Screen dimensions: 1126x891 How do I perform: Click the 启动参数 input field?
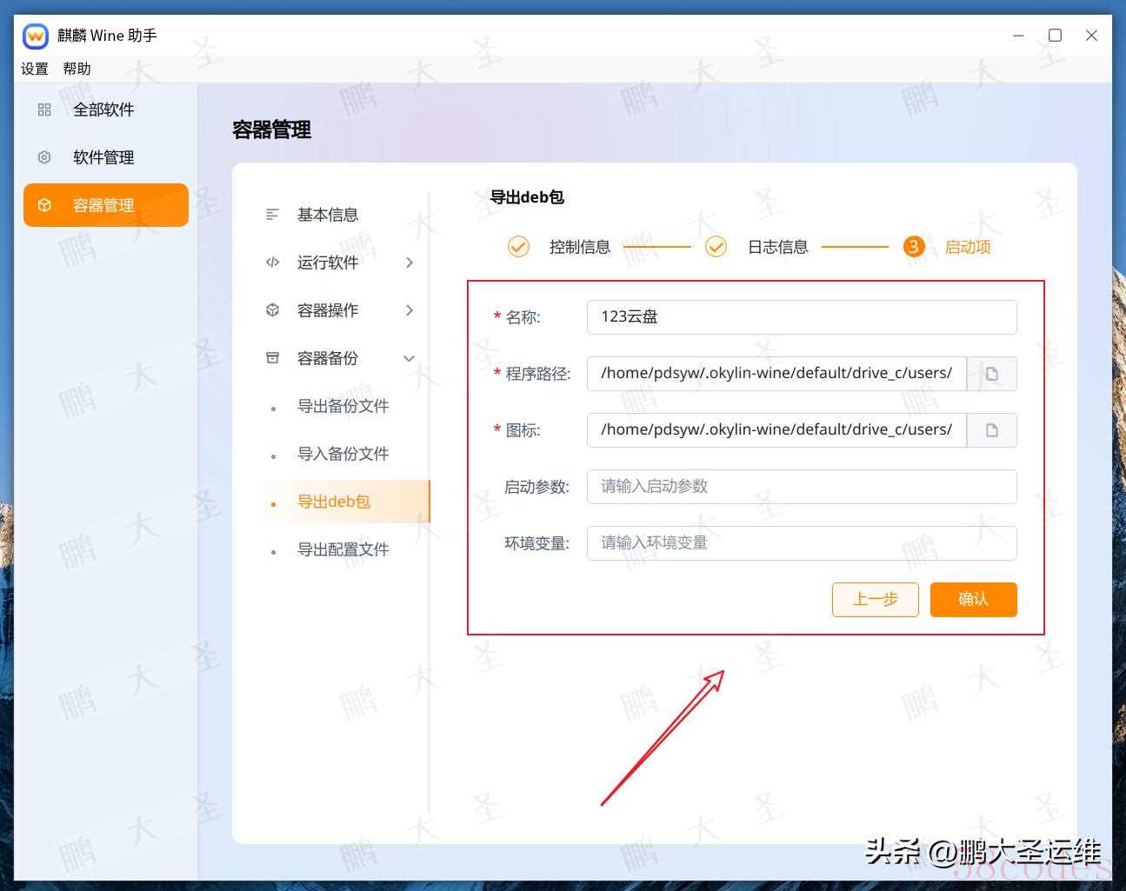pos(801,487)
